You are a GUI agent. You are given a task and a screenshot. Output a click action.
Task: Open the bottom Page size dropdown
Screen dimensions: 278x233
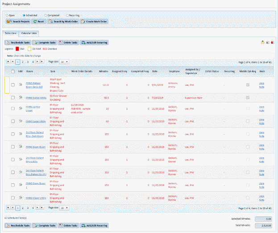pos(64,208)
